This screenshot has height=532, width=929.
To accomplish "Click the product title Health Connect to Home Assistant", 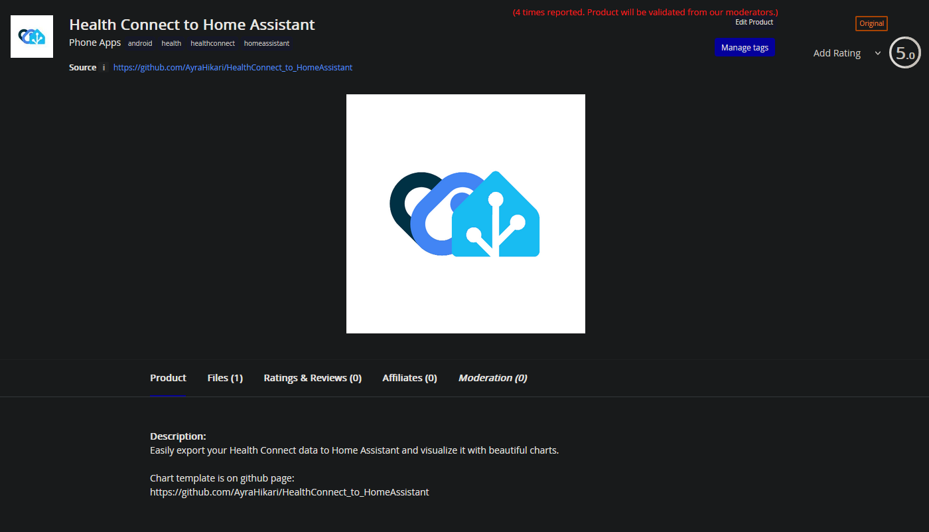I will 192,25.
